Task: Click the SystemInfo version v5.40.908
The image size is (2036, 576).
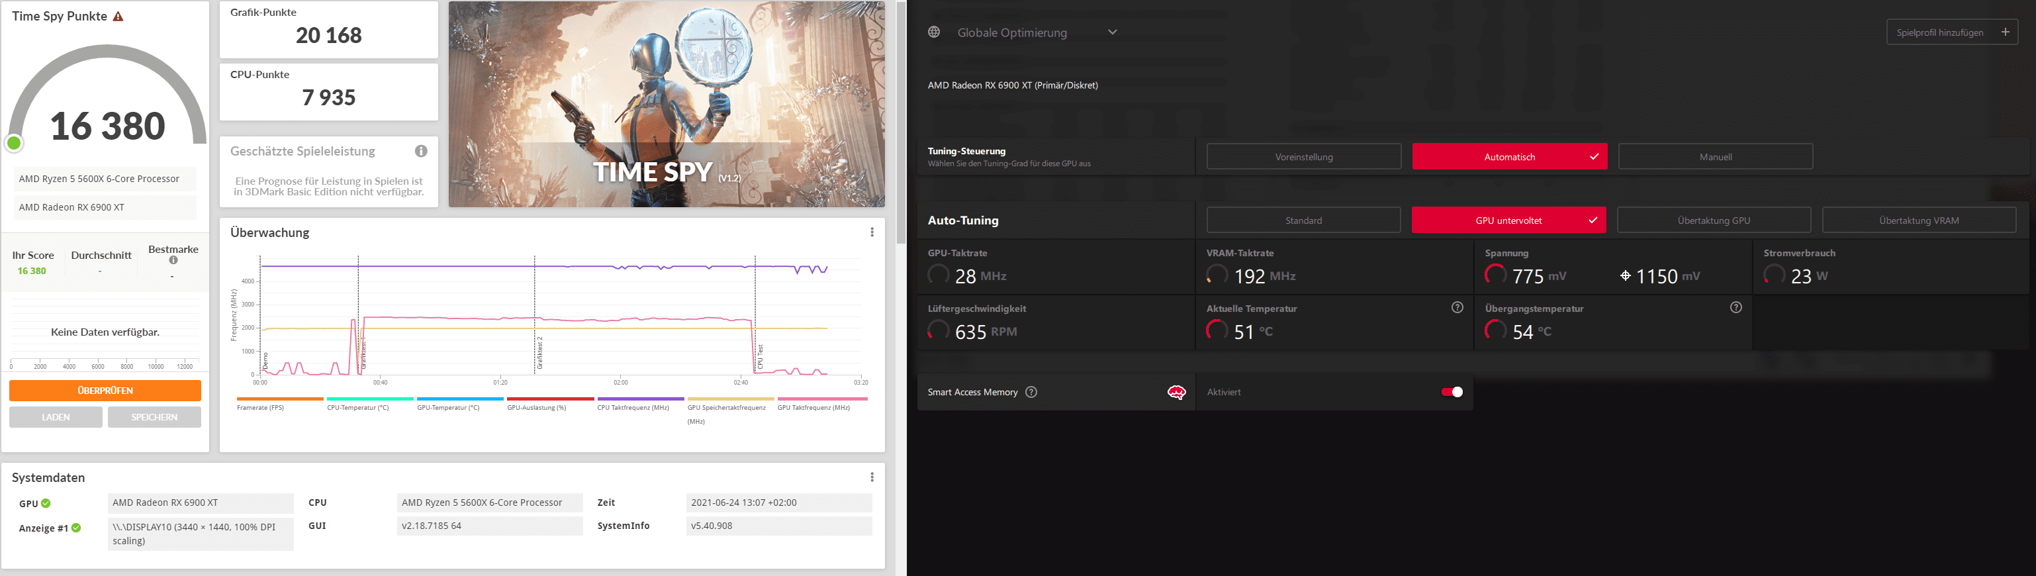Action: [779, 526]
